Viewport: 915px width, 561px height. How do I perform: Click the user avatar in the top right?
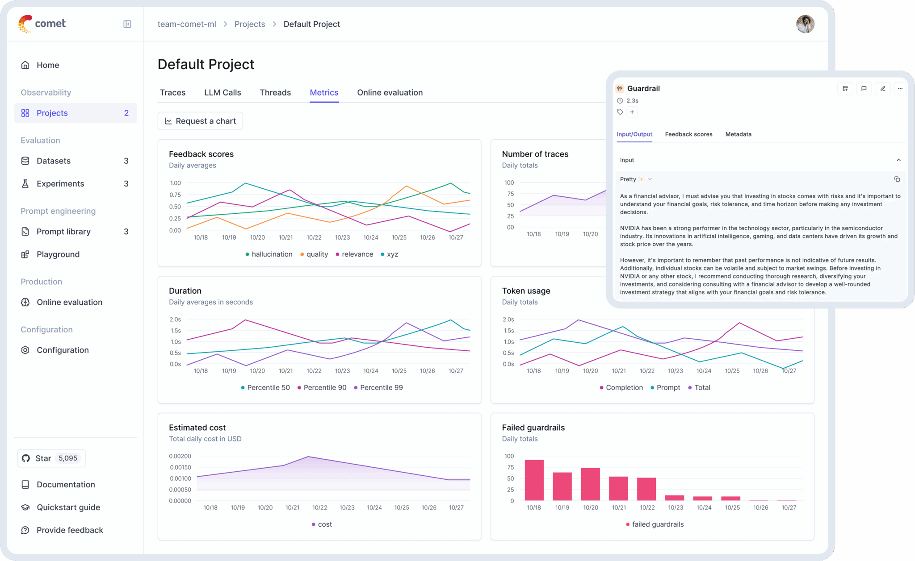click(805, 24)
